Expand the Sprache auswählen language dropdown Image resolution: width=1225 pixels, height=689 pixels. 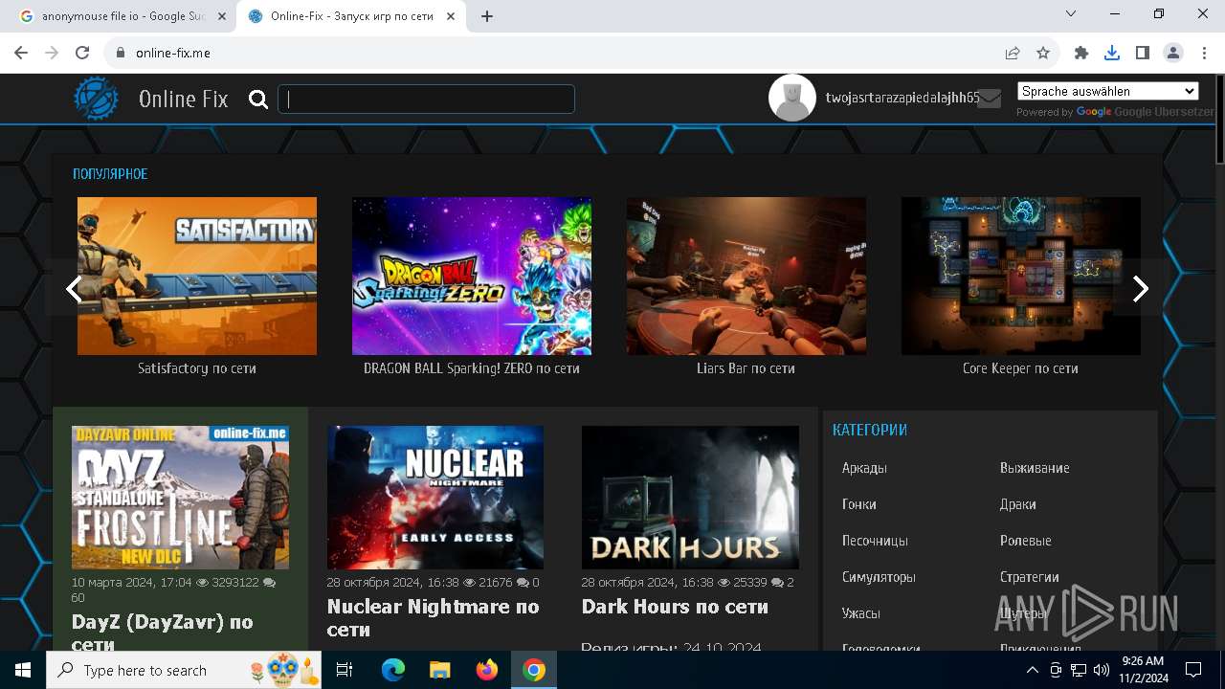click(1107, 91)
